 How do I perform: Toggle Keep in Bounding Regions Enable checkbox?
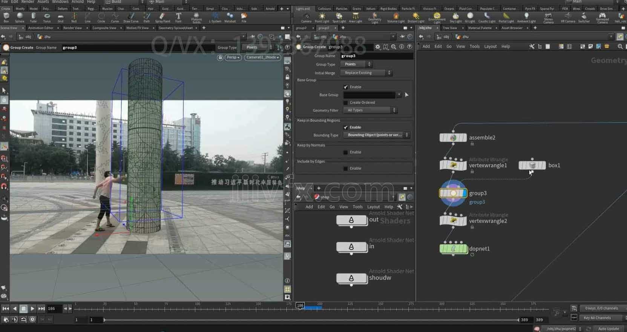346,127
